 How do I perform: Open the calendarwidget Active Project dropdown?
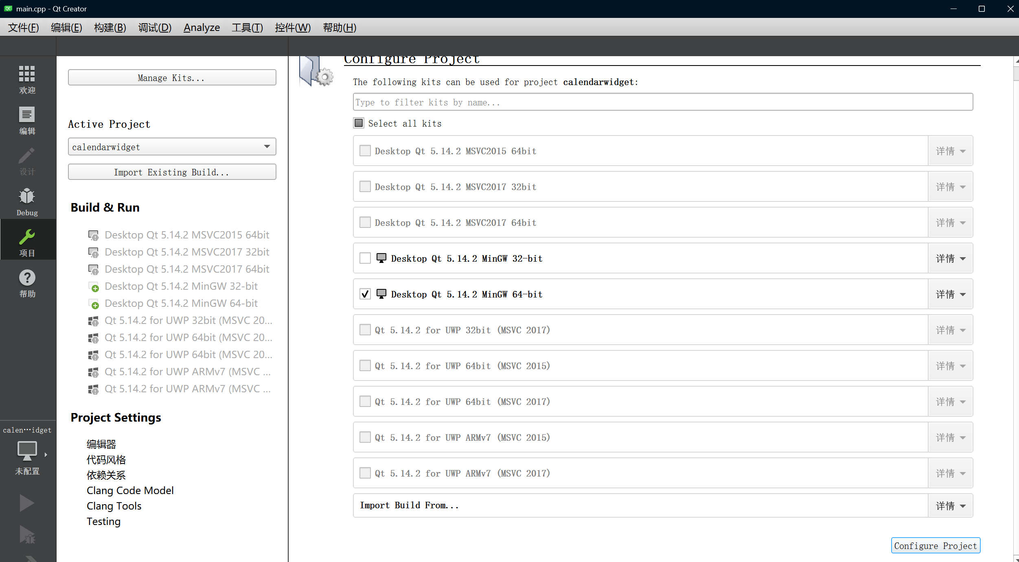tap(172, 147)
